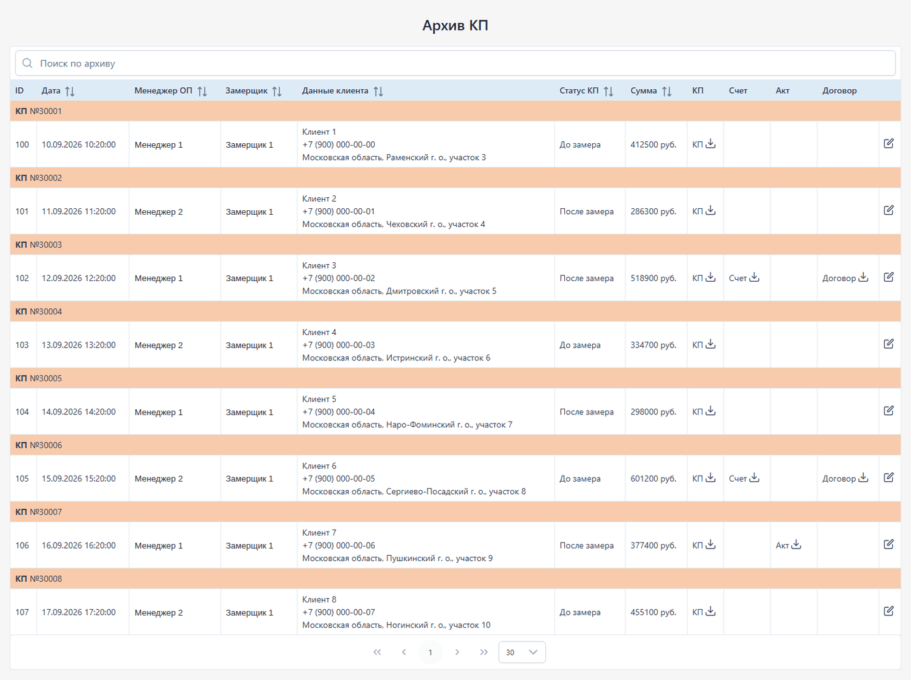
Task: Edit the record with ID 105
Action: 889,478
